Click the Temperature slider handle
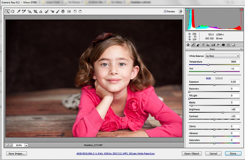The height and width of the screenshot is (160, 245). click(x=208, y=64)
